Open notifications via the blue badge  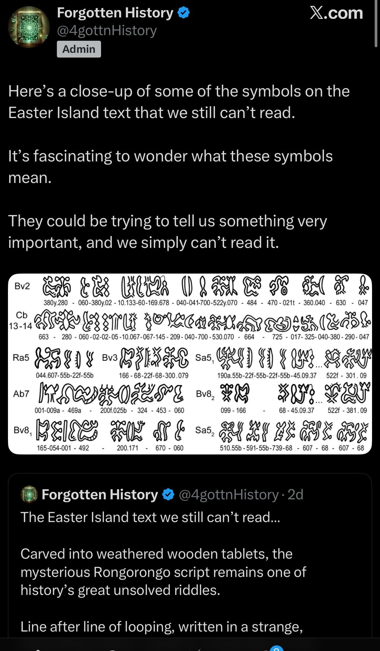point(275,648)
